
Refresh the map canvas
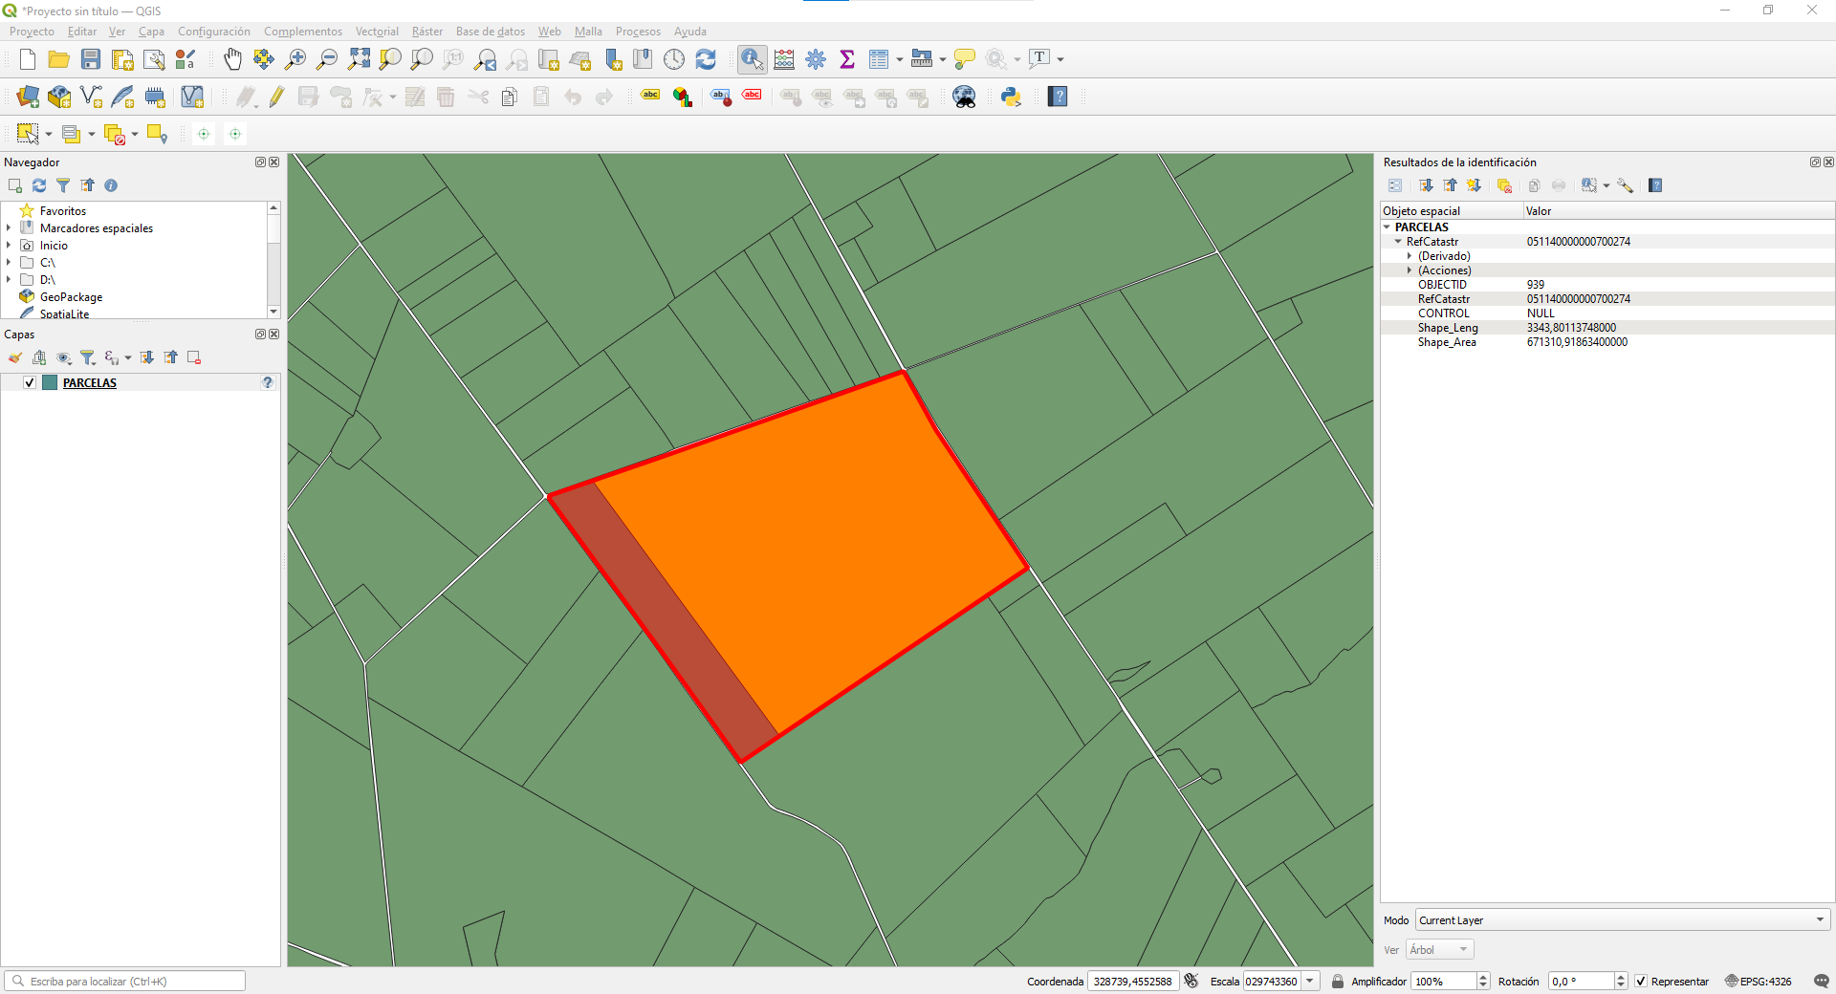pyautogui.click(x=706, y=58)
